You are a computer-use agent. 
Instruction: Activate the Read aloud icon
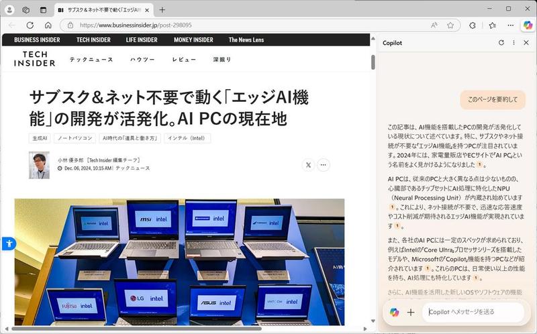pyautogui.click(x=434, y=25)
